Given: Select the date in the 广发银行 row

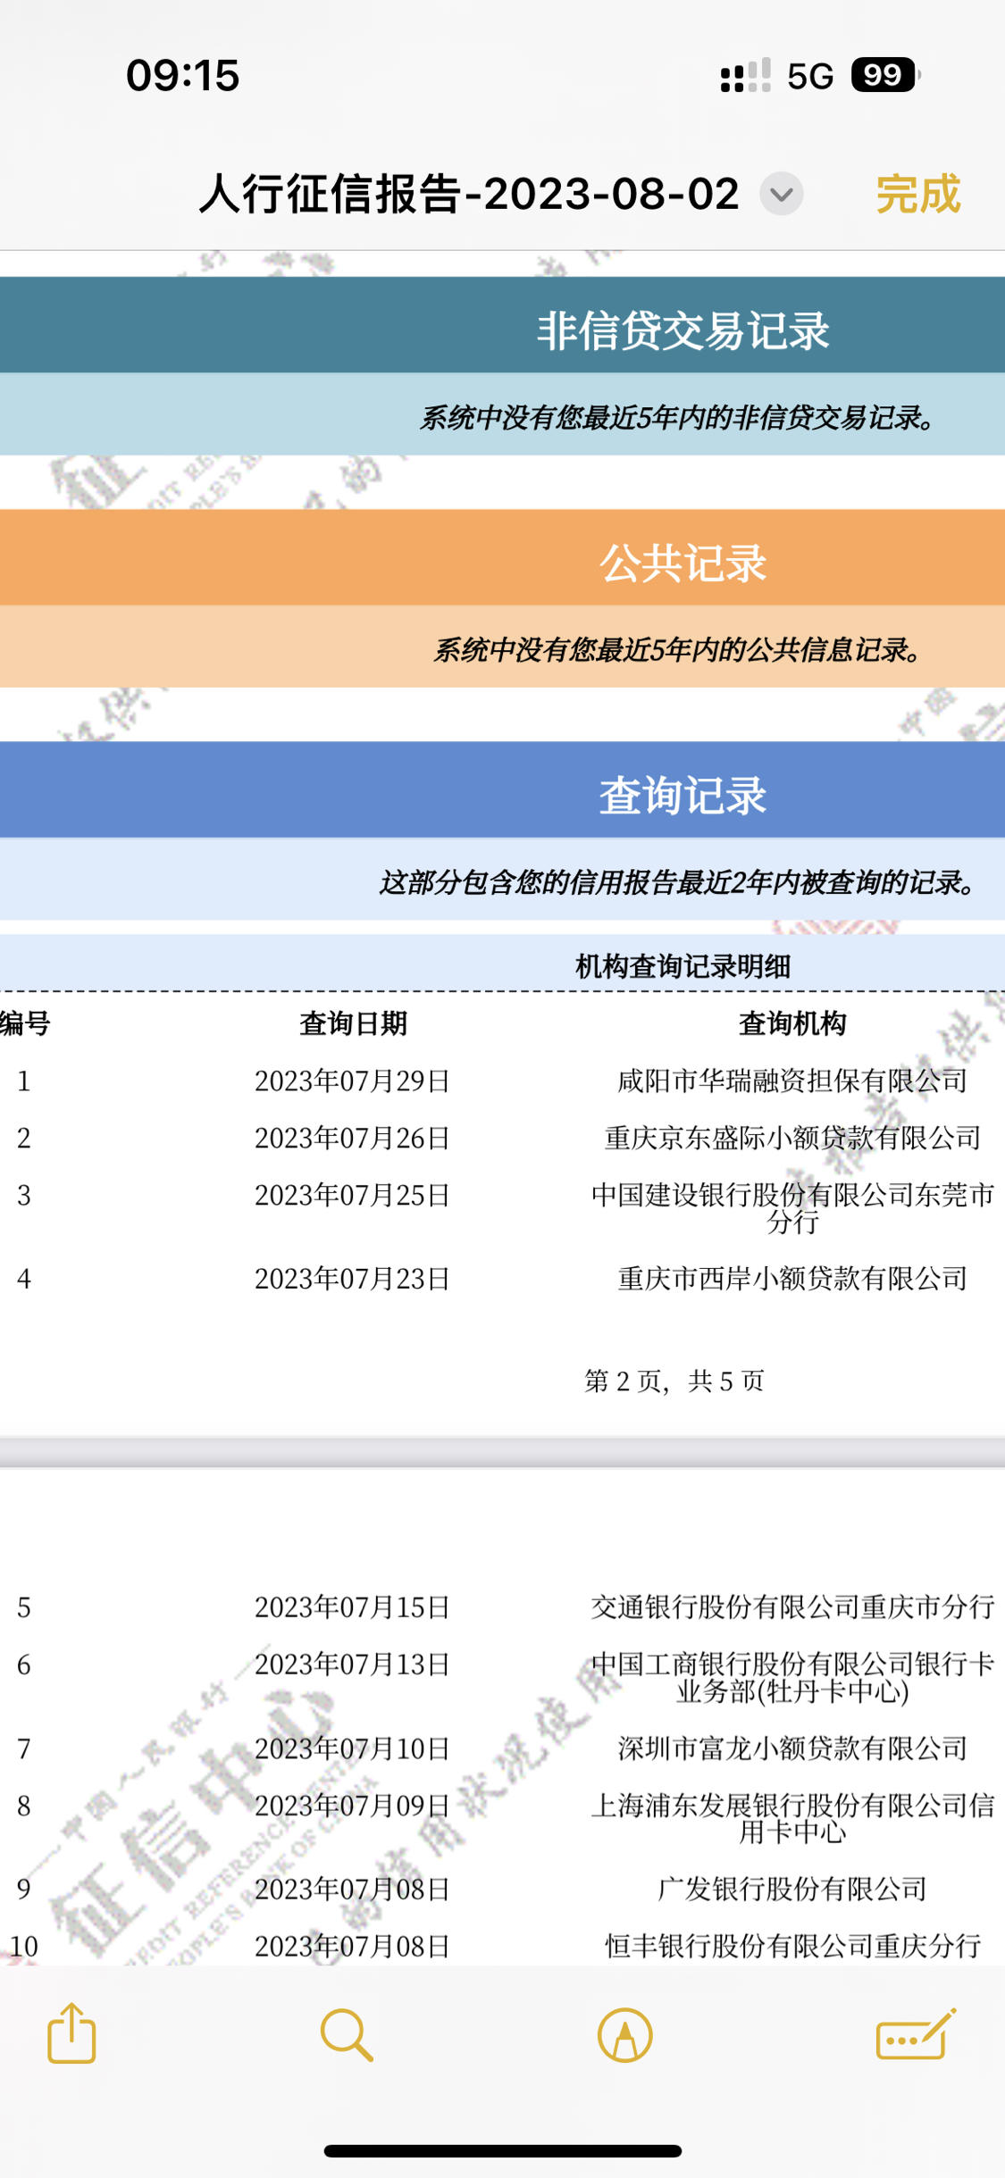Looking at the screenshot, I should (353, 1889).
